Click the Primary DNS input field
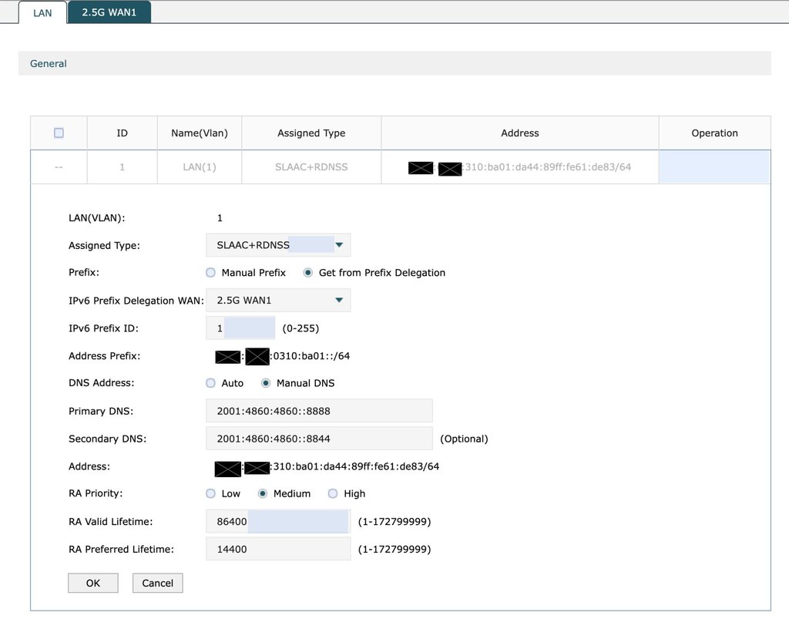 (319, 411)
